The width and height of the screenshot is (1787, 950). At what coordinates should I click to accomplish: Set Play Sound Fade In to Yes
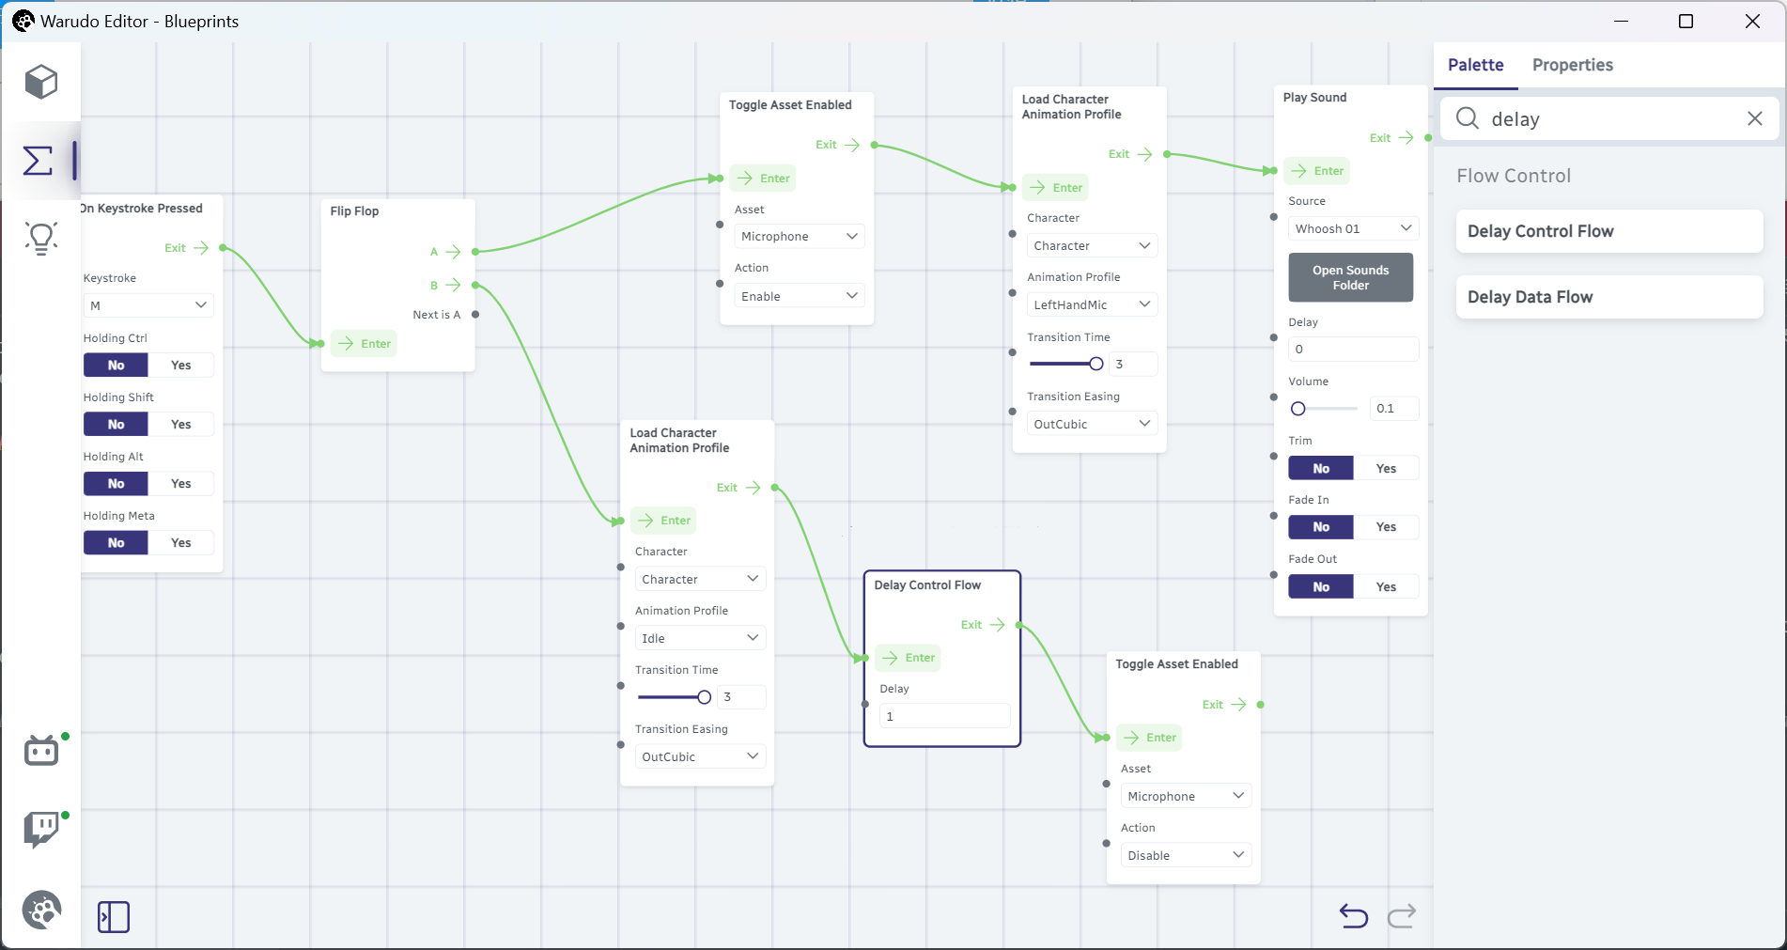pos(1386,527)
